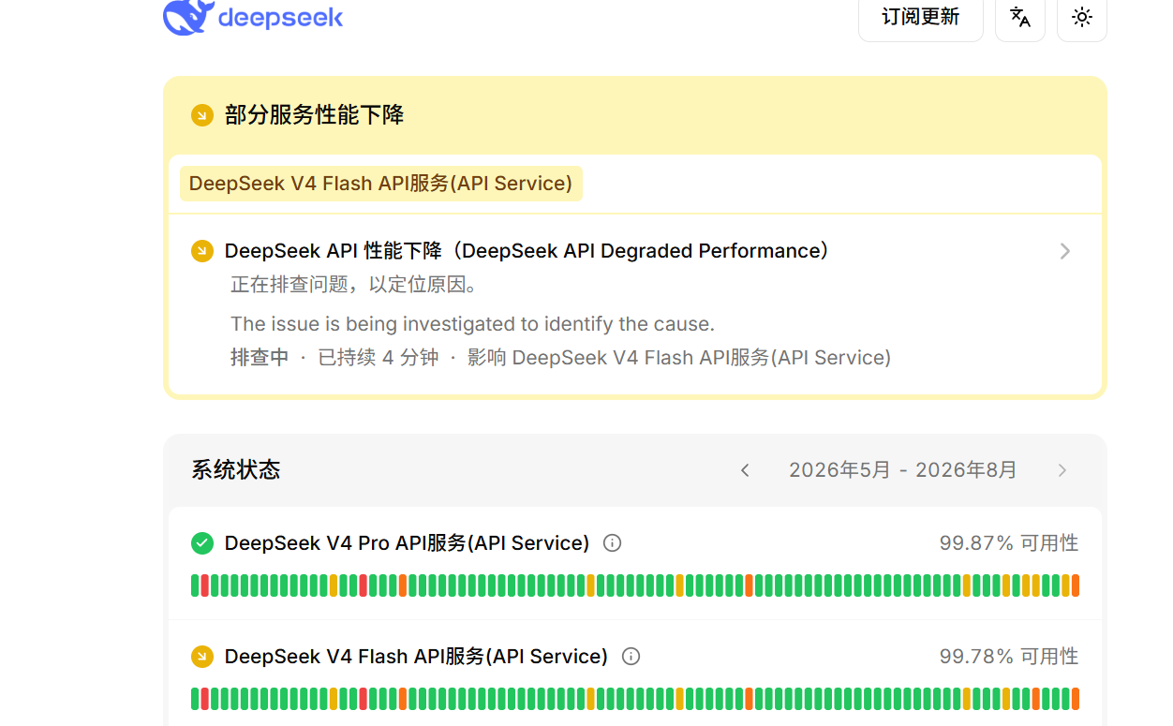Open info icon beside V4 Pro API服务
Viewport: 1173px width, 726px height.
pyautogui.click(x=613, y=543)
